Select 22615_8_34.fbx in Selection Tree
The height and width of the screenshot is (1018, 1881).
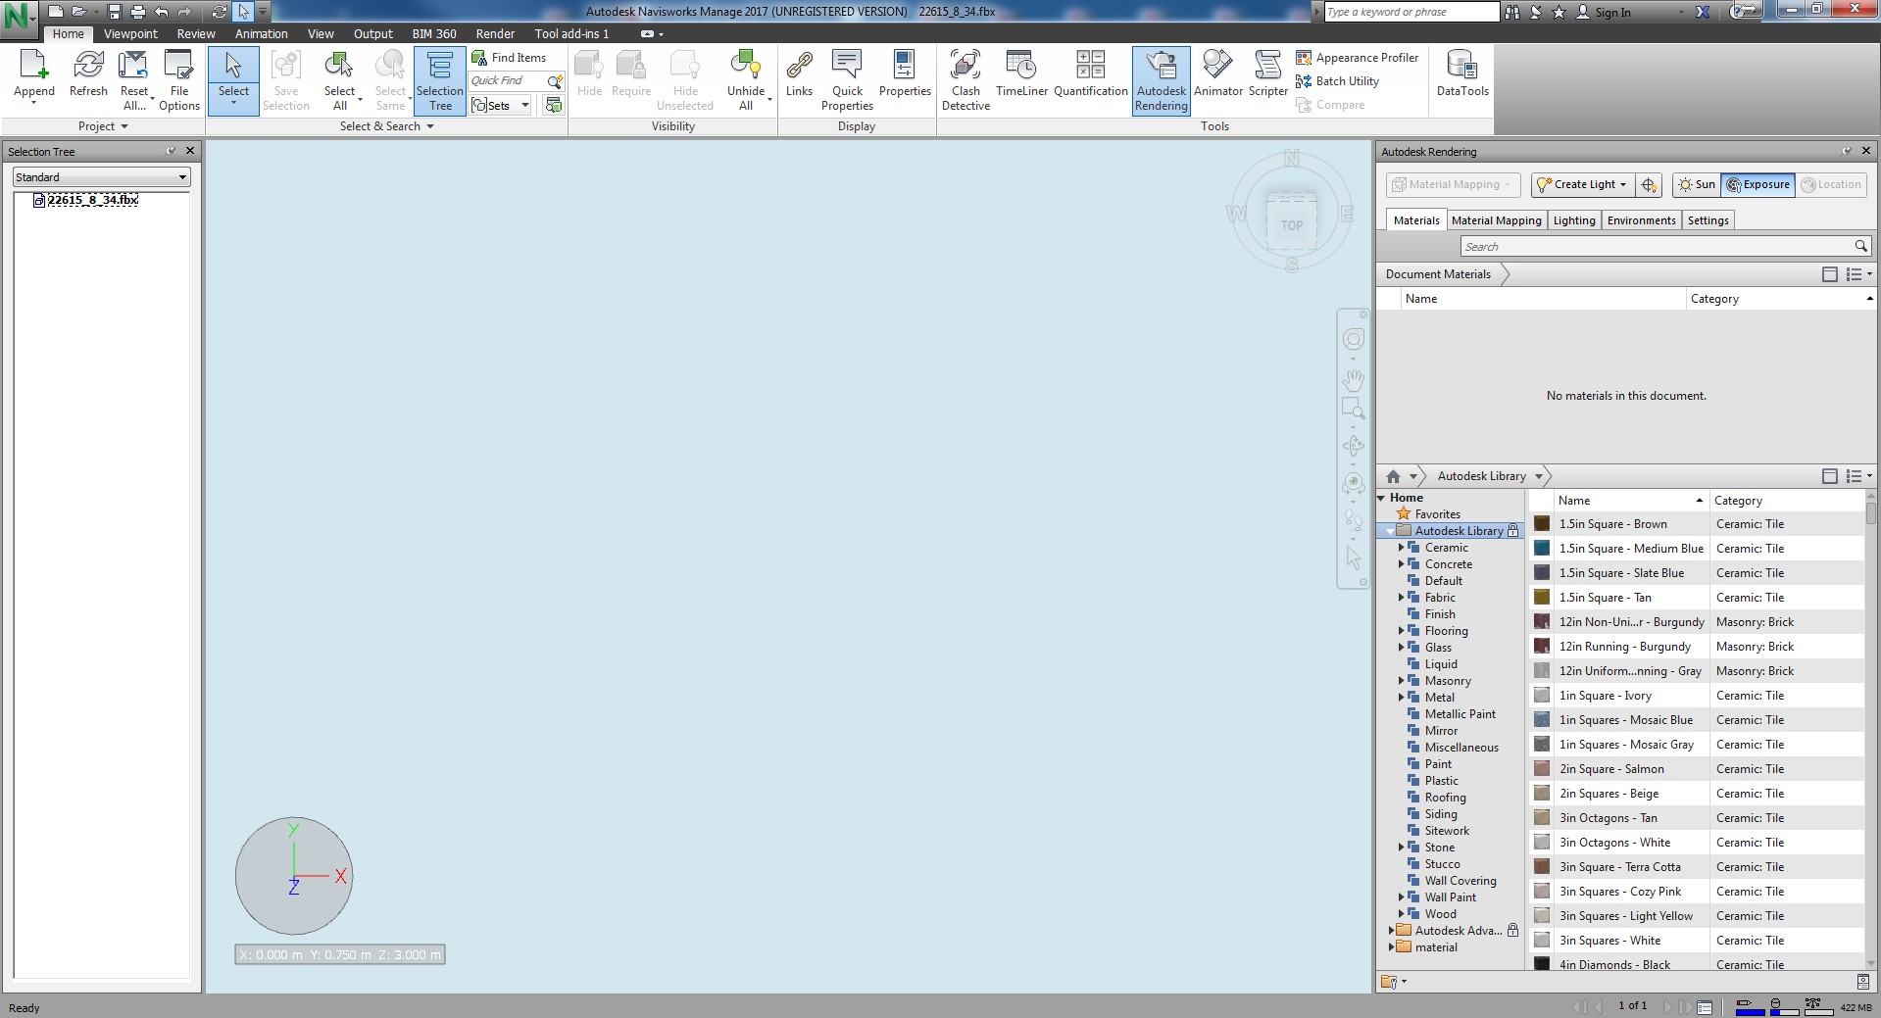tap(93, 200)
